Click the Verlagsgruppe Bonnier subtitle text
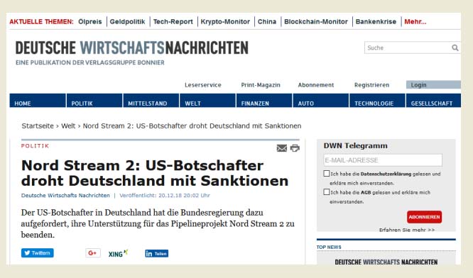This screenshot has width=473, height=278. pyautogui.click(x=90, y=62)
